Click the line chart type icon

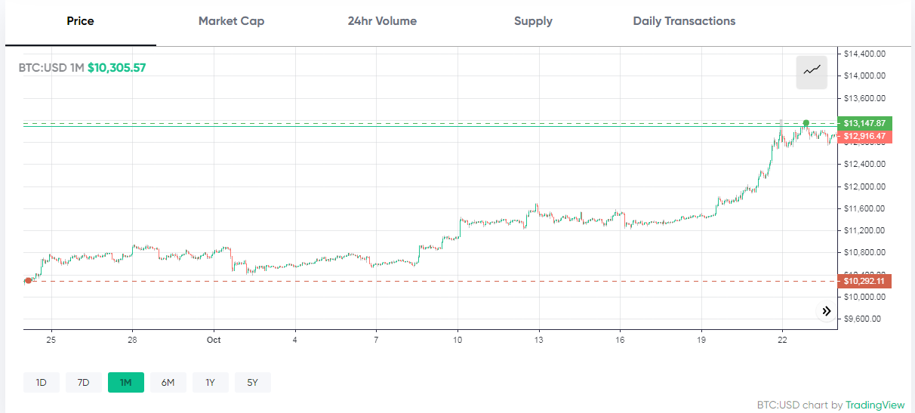pos(812,71)
